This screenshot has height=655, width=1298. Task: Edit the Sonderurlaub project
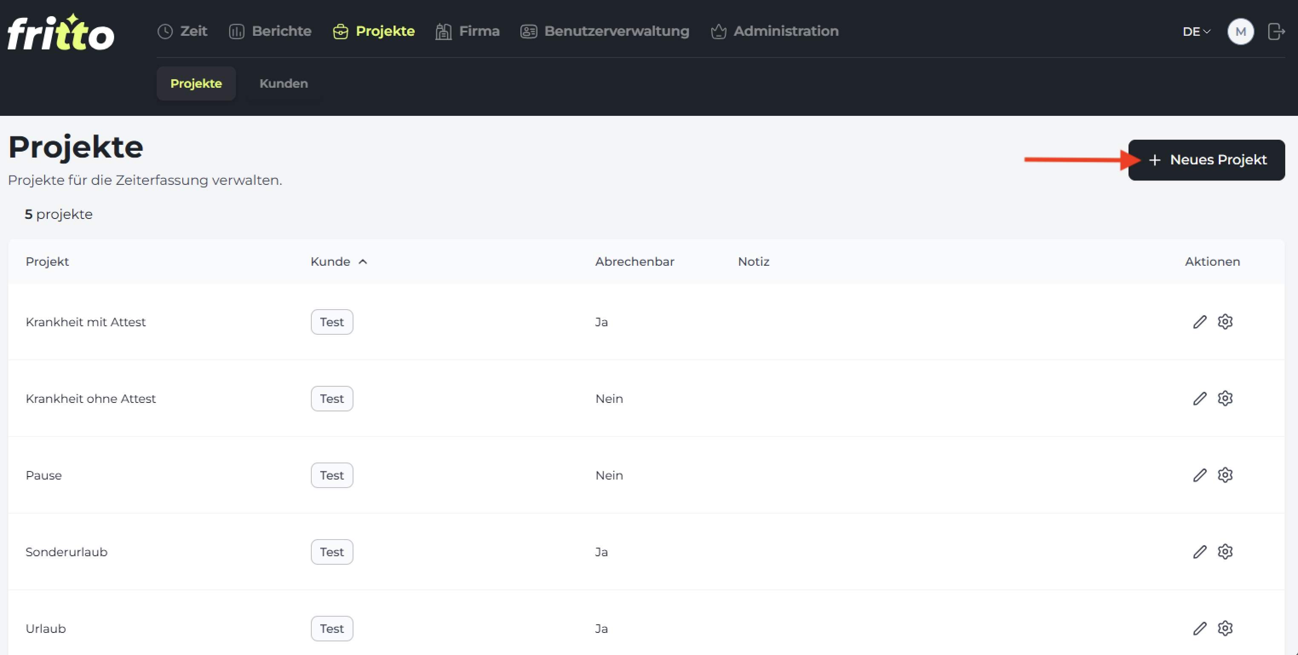click(x=1200, y=552)
